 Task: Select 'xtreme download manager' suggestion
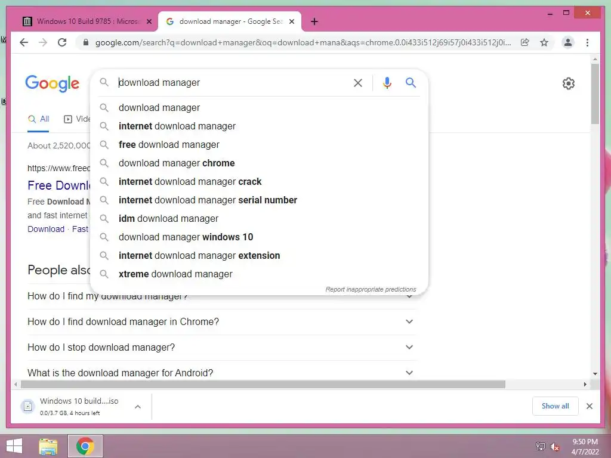tap(259, 274)
